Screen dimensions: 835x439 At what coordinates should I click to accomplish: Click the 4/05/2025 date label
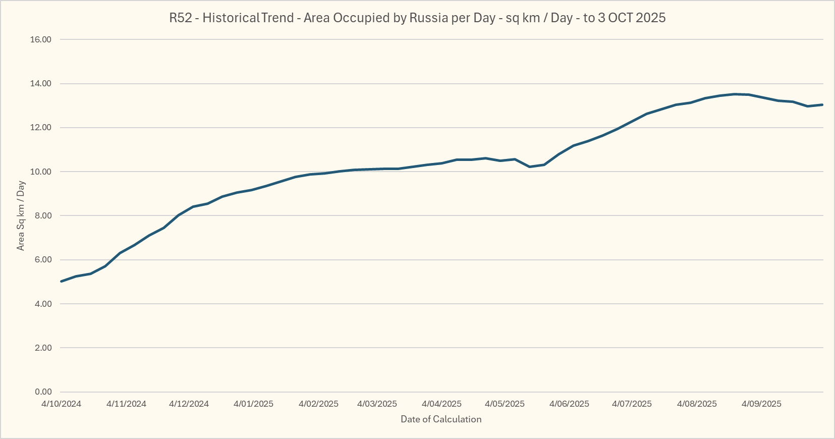coord(505,404)
